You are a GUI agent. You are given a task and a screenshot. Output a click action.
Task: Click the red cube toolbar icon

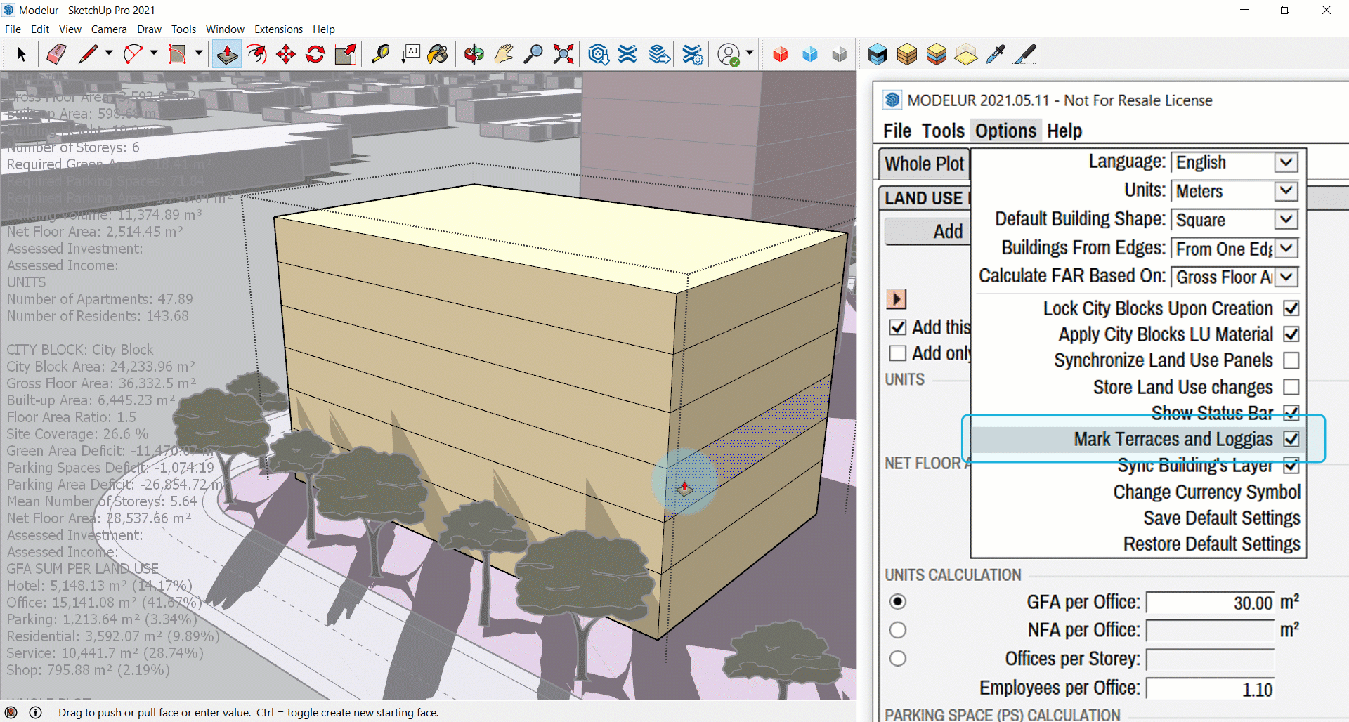tap(781, 54)
